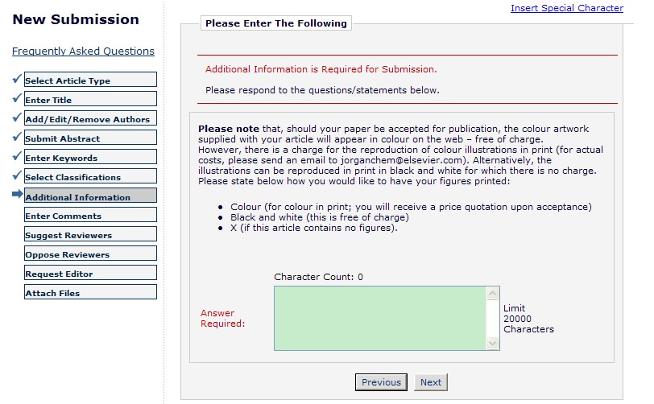Click checkmark beside Submit Abstract step
654x404 pixels.
click(x=16, y=137)
